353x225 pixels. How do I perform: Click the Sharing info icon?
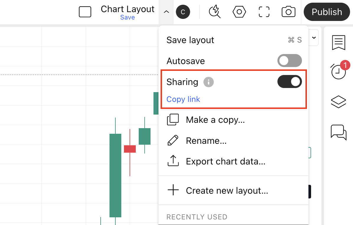click(x=208, y=82)
